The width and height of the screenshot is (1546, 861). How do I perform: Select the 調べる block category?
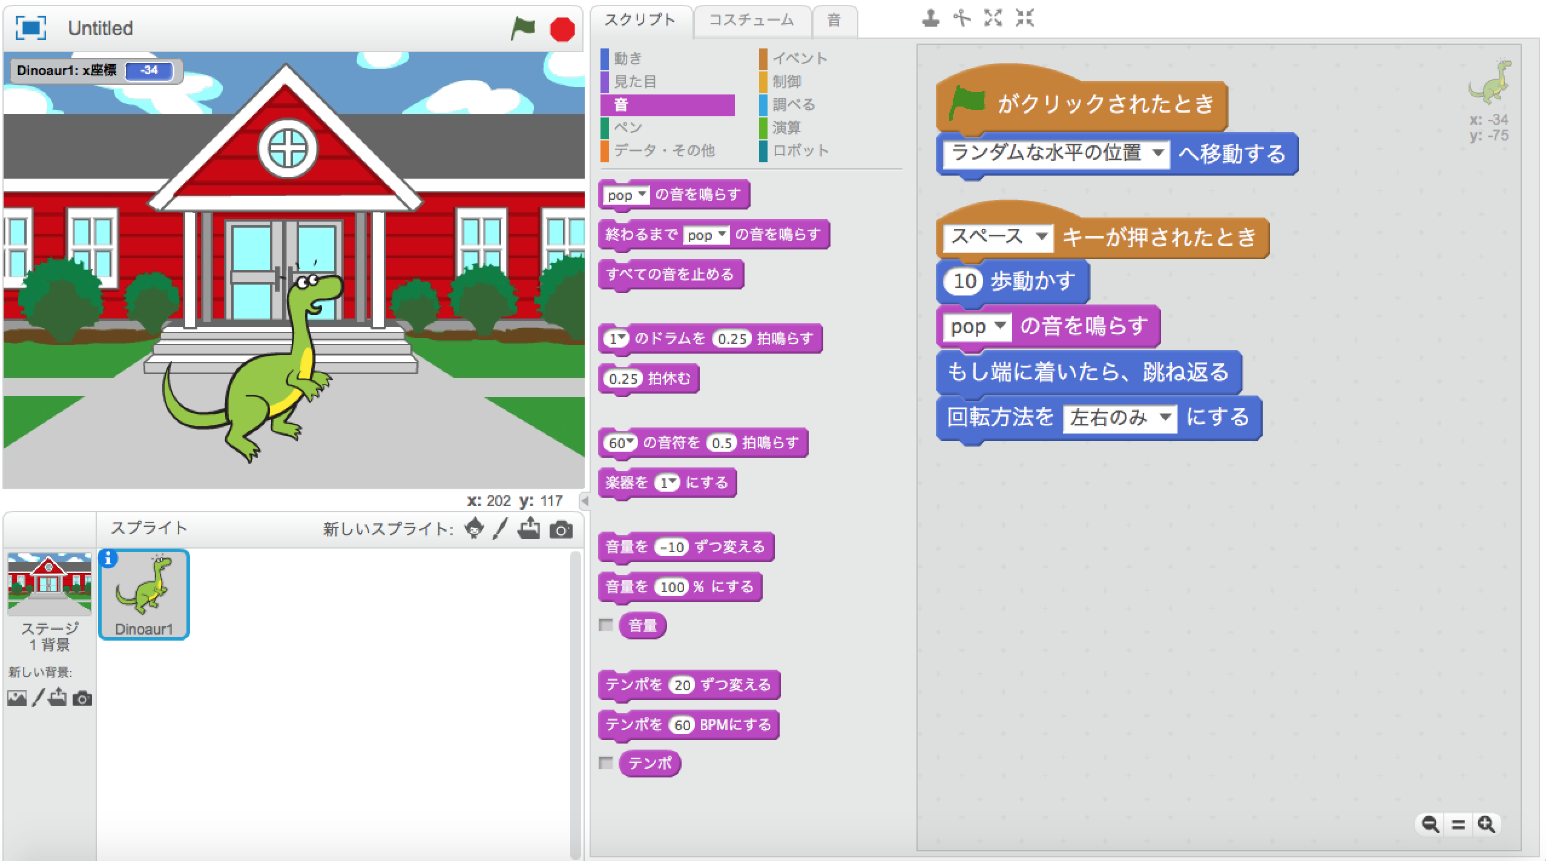coord(826,105)
